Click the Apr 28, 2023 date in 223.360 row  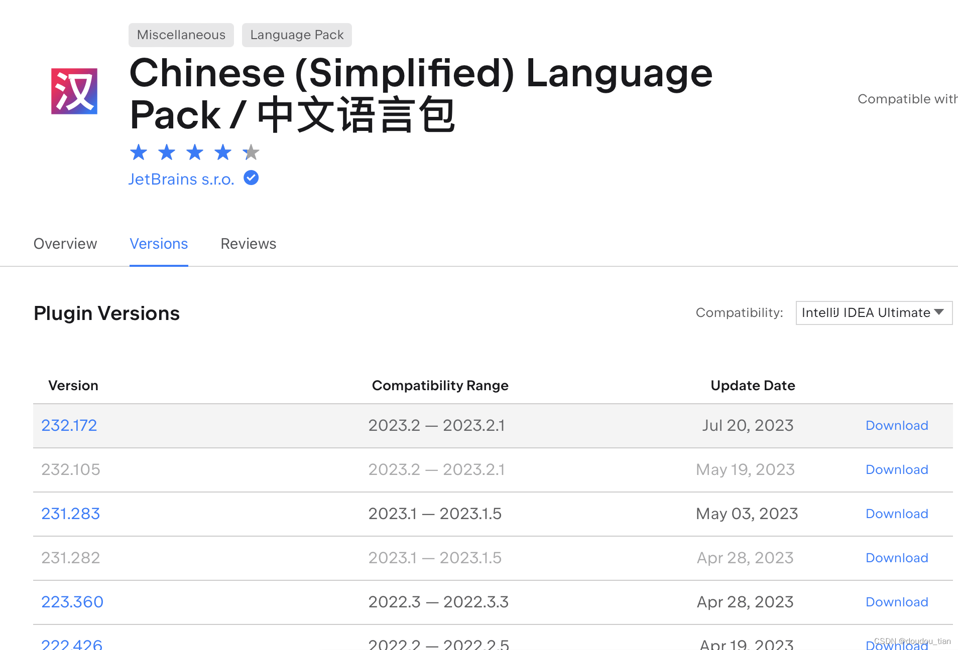pyautogui.click(x=745, y=602)
